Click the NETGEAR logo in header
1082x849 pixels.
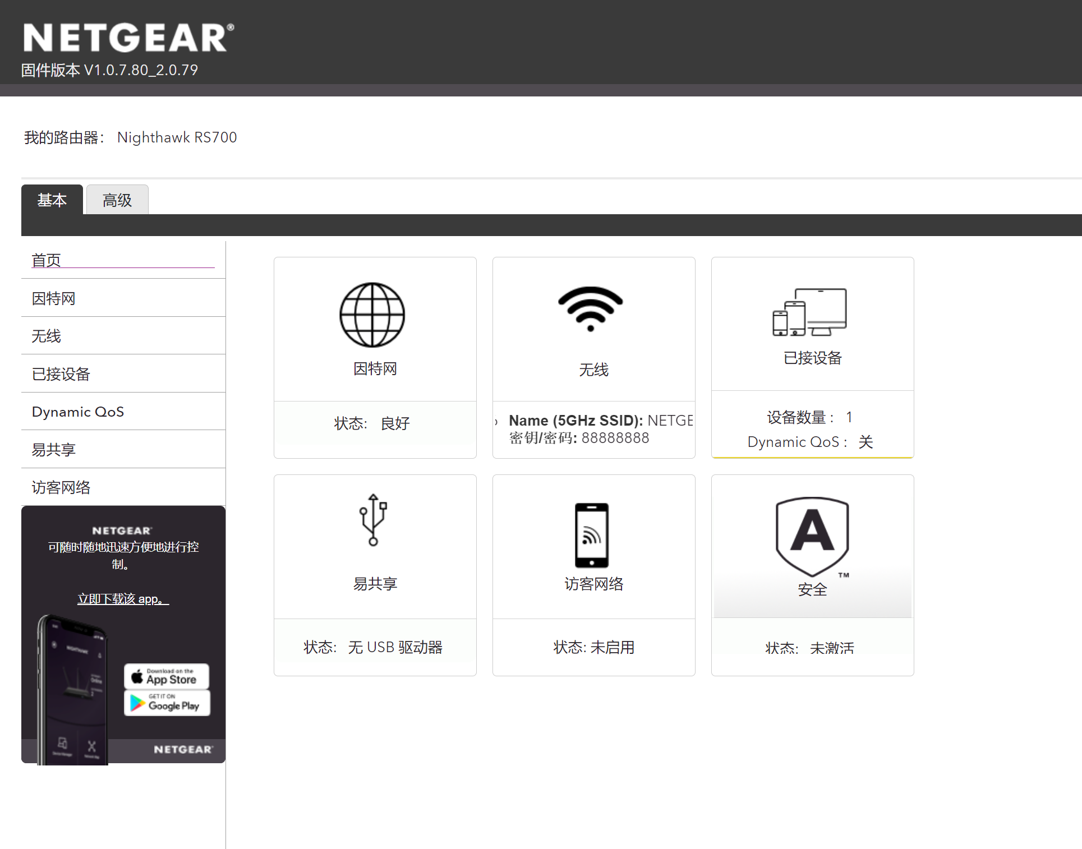click(128, 38)
